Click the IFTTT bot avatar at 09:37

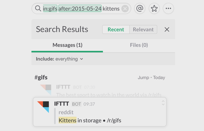coord(43,106)
